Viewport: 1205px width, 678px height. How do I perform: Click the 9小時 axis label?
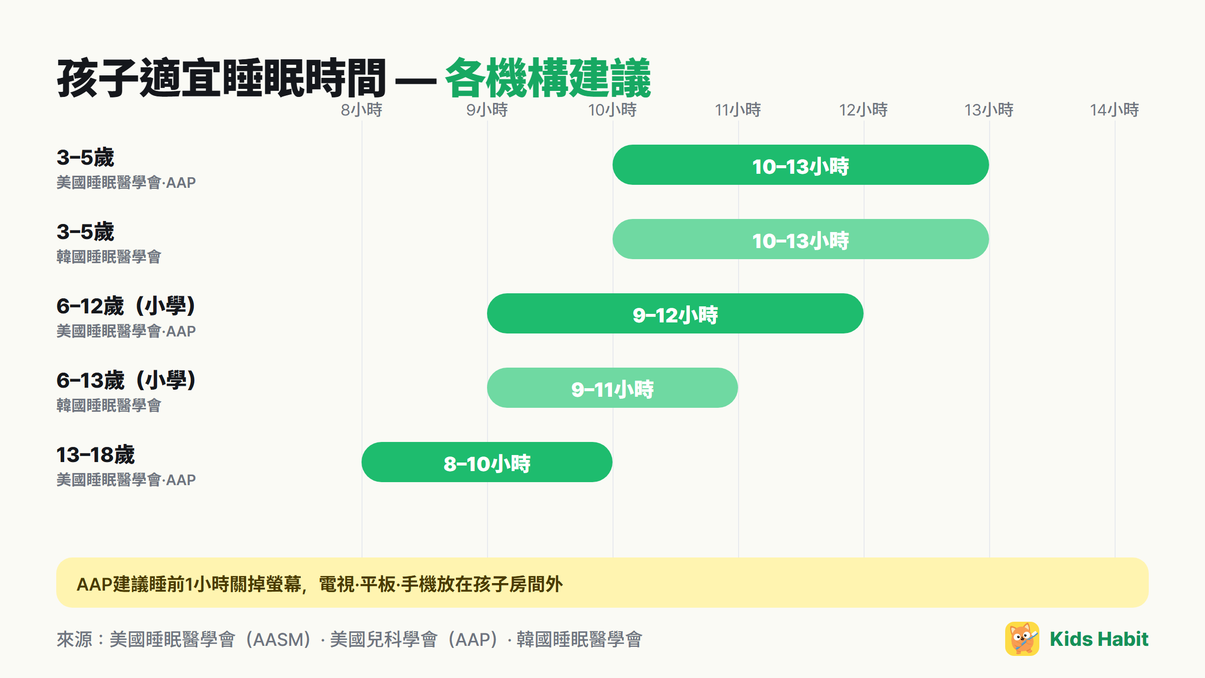[487, 110]
